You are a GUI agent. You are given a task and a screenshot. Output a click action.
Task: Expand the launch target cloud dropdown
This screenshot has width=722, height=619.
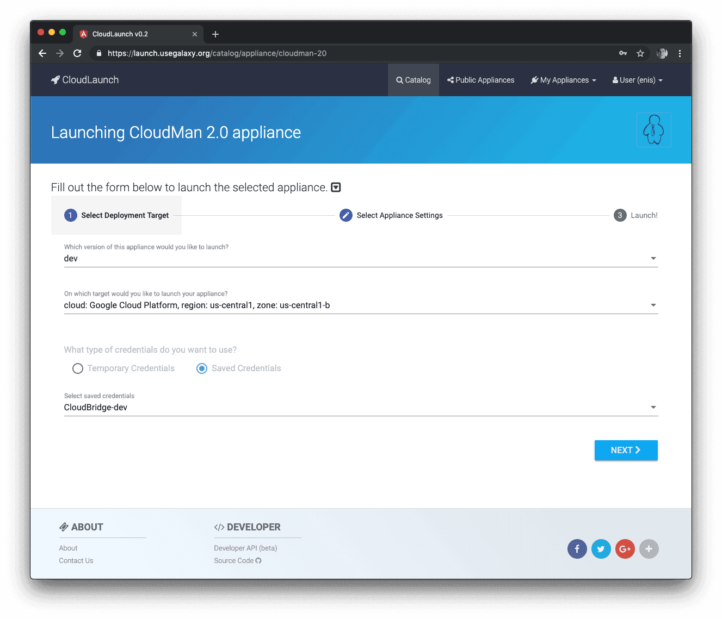tap(360, 305)
